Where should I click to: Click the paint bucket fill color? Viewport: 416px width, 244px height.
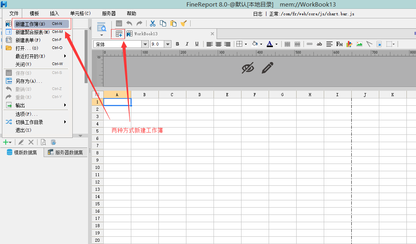point(255,44)
